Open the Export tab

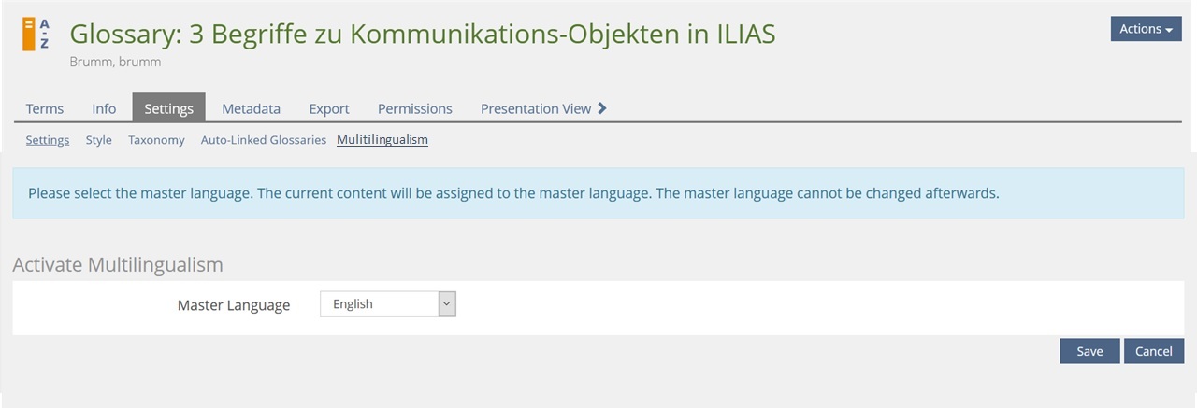pyautogui.click(x=329, y=108)
